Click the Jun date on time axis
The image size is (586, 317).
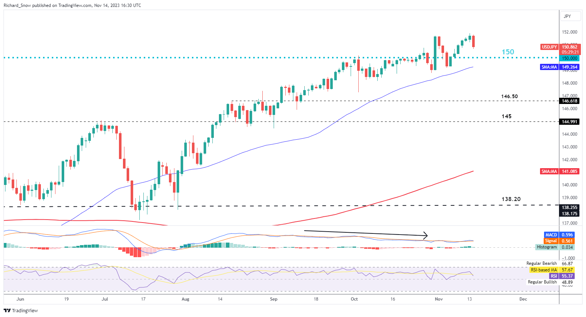pyautogui.click(x=20, y=299)
